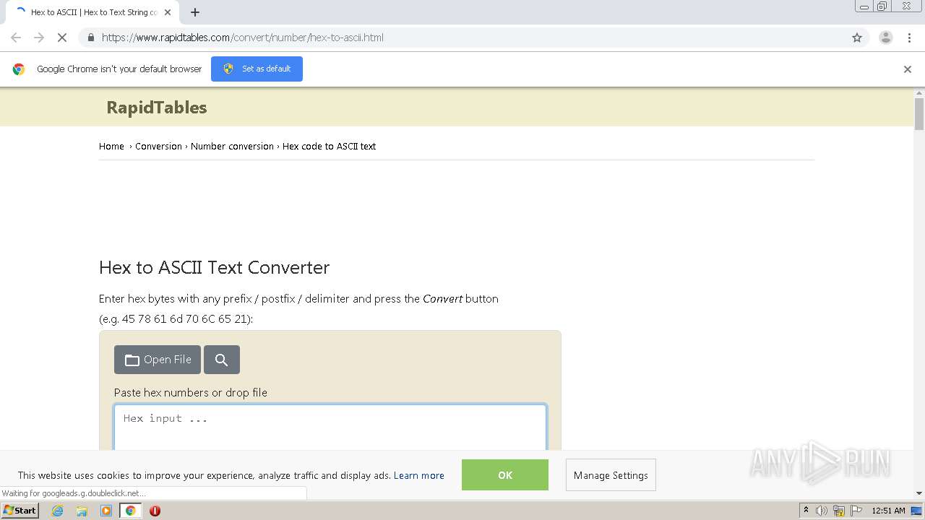Launch Internet Explorer from the taskbar
The width and height of the screenshot is (925, 520).
tap(57, 511)
